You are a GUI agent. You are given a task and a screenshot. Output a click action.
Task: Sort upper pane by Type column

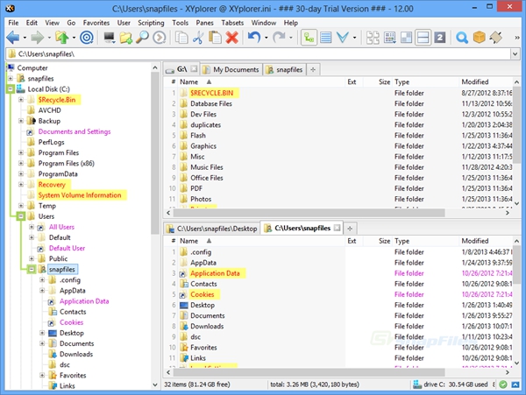click(425, 82)
